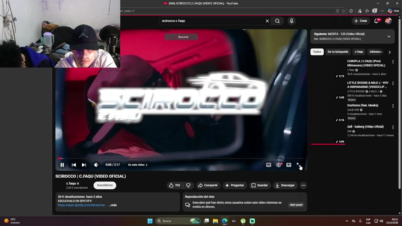Select the 'c faqu' filter chip
The width and height of the screenshot is (402, 226).
point(359,52)
